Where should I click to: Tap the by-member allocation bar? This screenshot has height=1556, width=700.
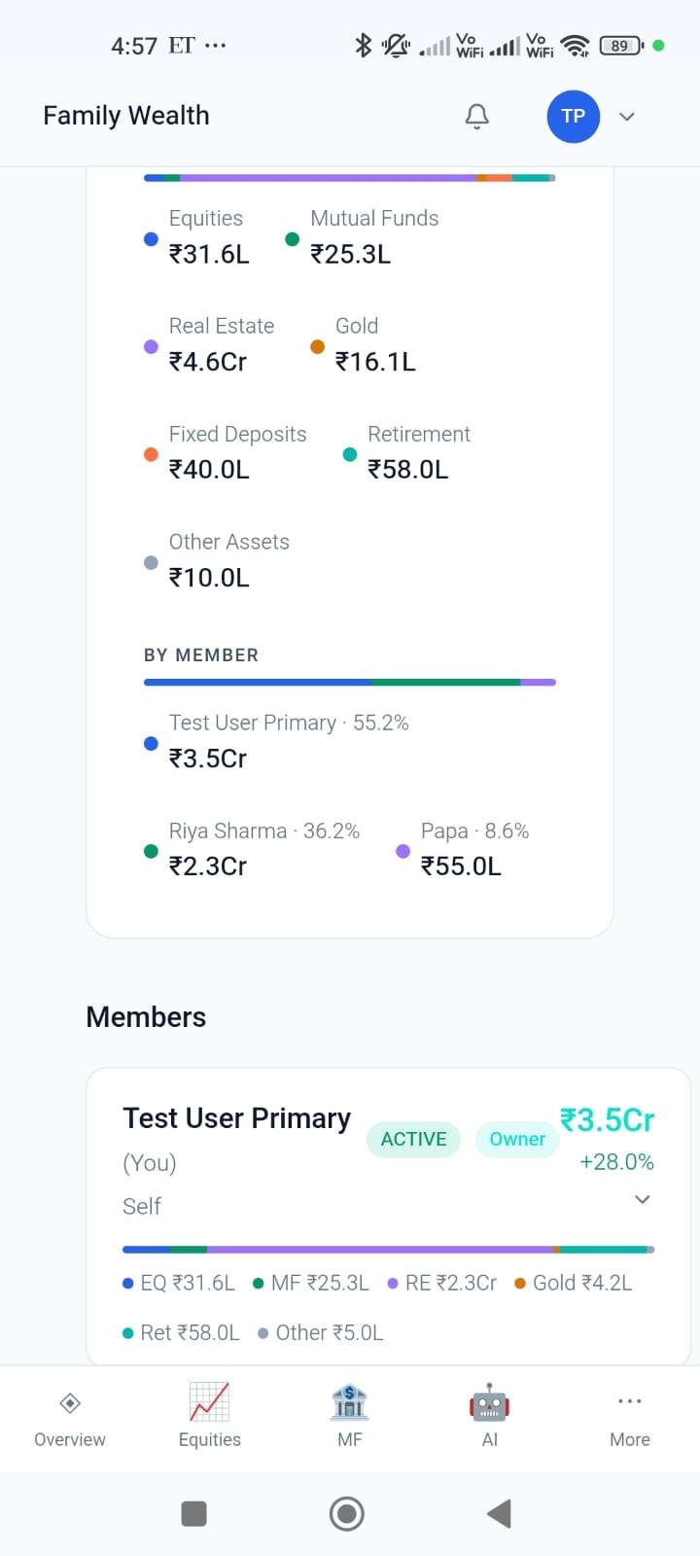click(350, 683)
